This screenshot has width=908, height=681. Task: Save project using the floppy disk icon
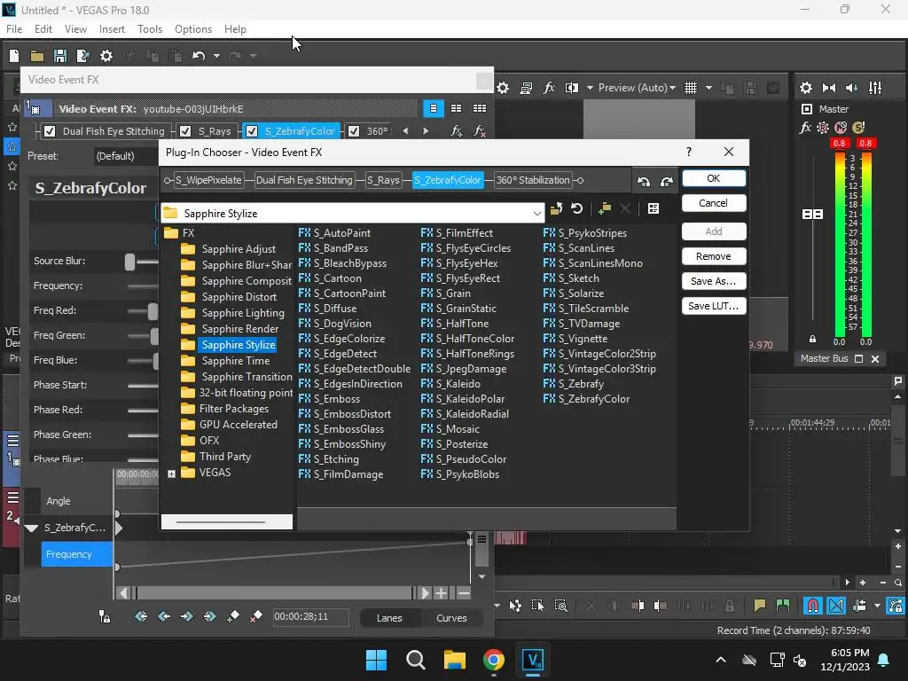tap(59, 56)
